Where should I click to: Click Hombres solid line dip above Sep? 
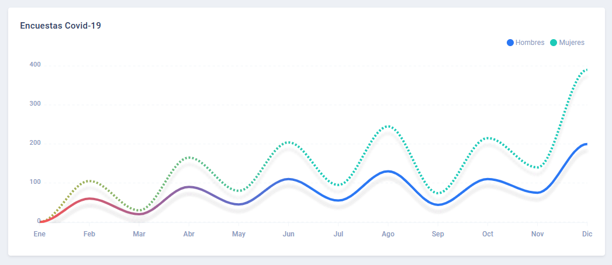point(438,205)
